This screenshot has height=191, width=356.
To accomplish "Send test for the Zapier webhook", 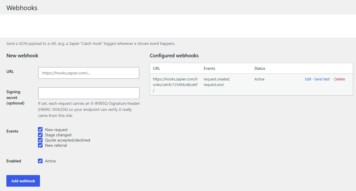I will click(x=322, y=79).
